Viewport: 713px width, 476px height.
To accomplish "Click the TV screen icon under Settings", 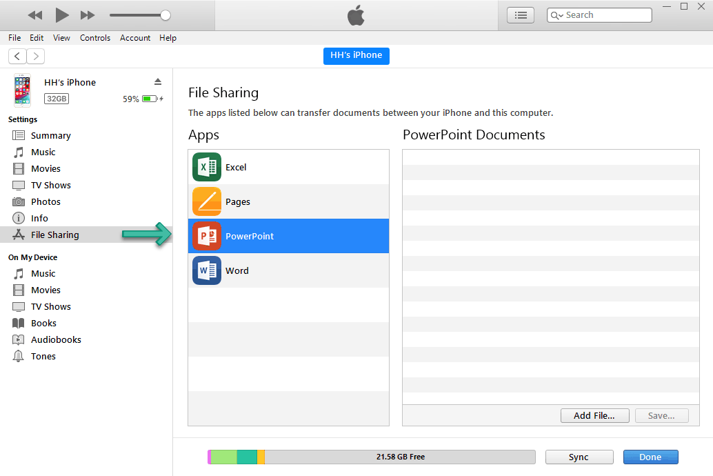I will (19, 185).
